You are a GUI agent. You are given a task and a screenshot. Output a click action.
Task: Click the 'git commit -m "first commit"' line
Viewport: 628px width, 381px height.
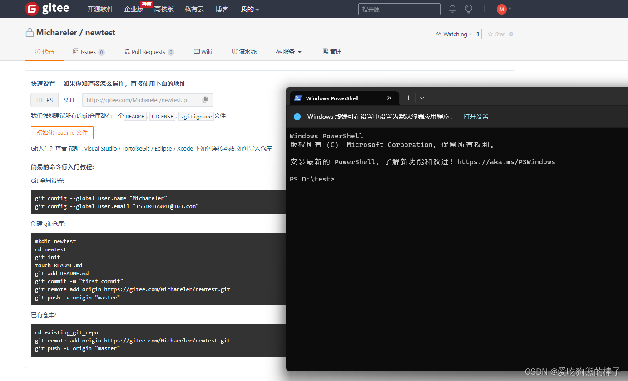pos(79,281)
